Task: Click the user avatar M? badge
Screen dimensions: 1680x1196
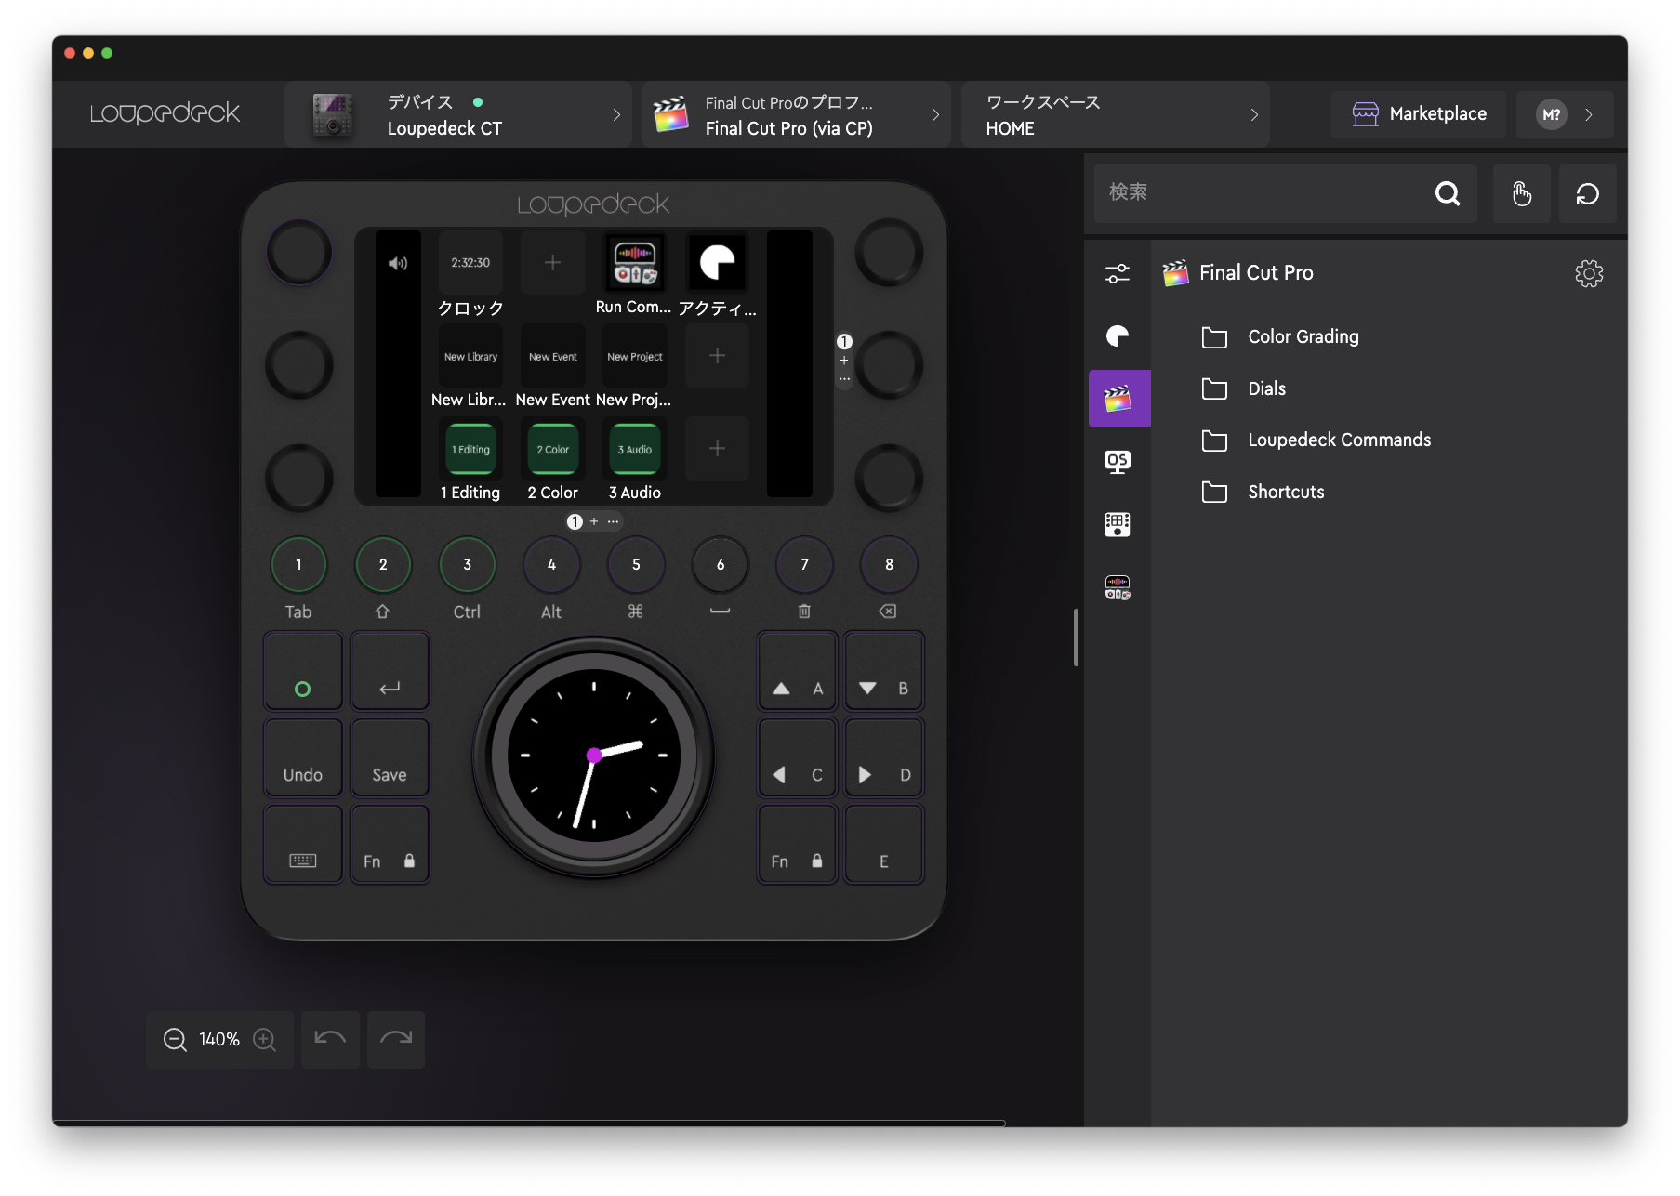Action: click(1551, 114)
